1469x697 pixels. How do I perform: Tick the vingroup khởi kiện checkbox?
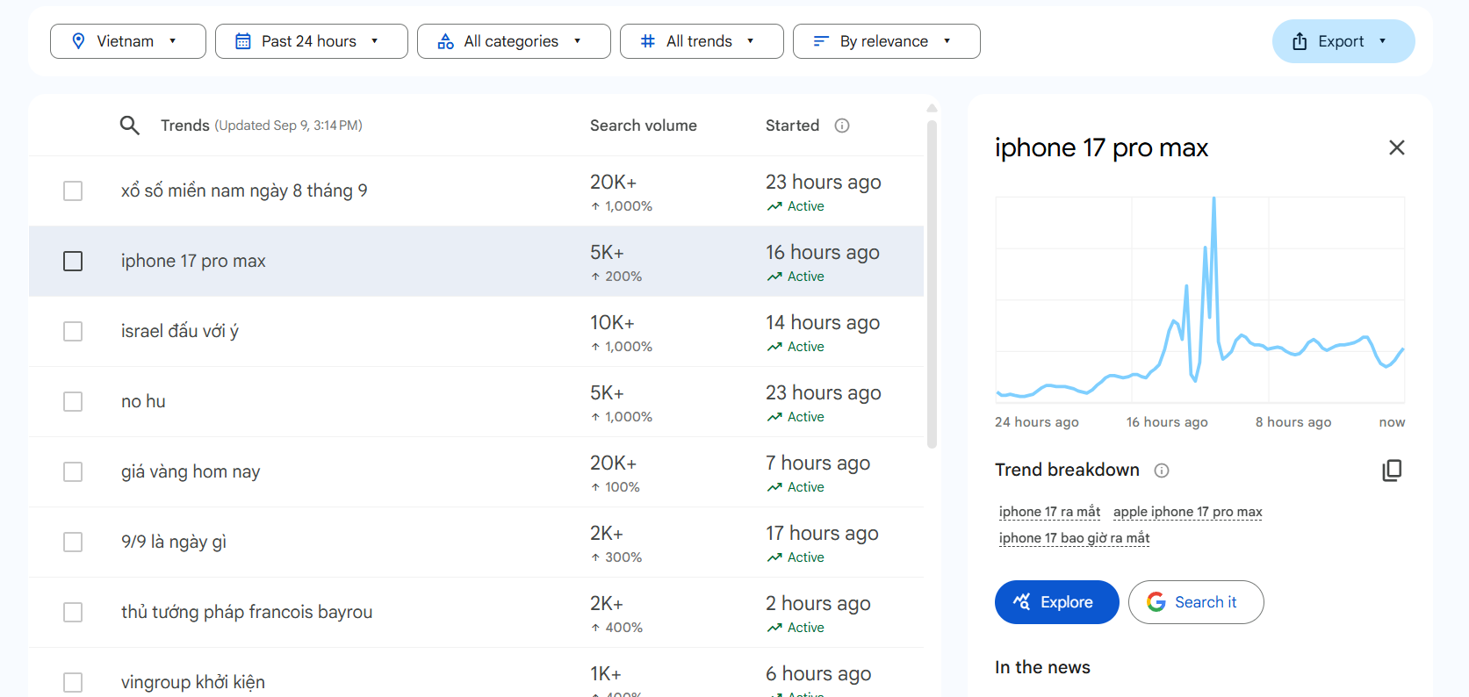point(73,682)
